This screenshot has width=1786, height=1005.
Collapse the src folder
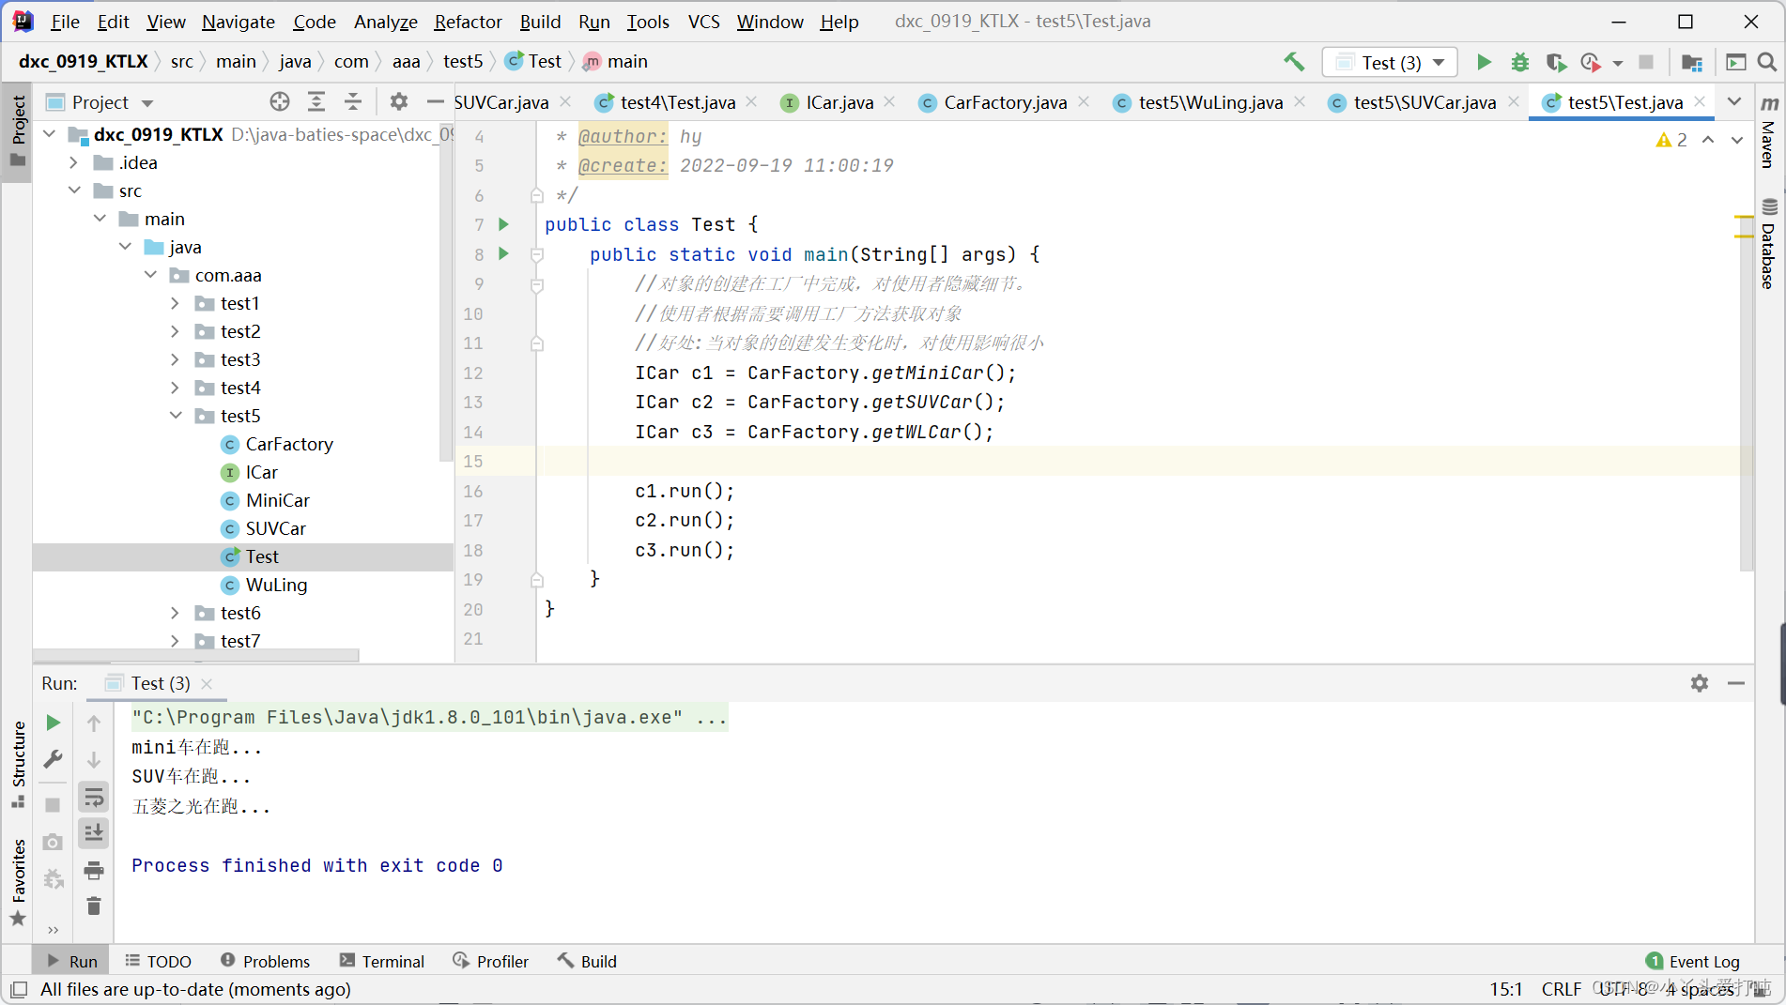coord(73,190)
